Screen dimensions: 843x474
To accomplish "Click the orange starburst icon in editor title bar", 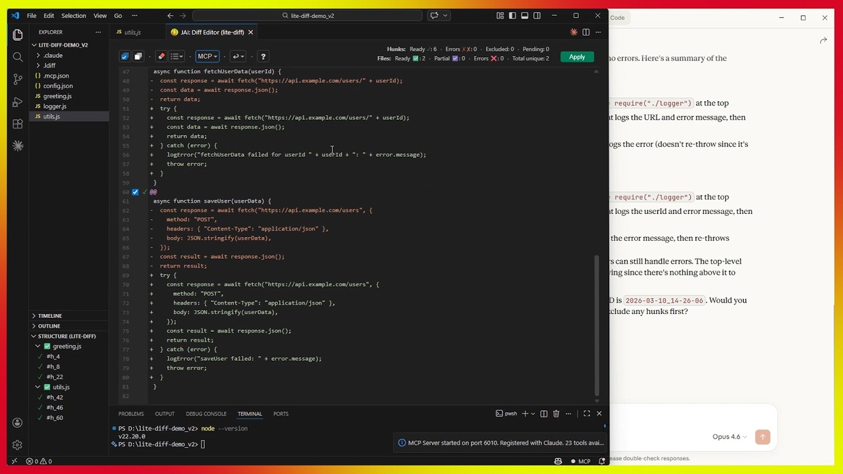I will (574, 32).
